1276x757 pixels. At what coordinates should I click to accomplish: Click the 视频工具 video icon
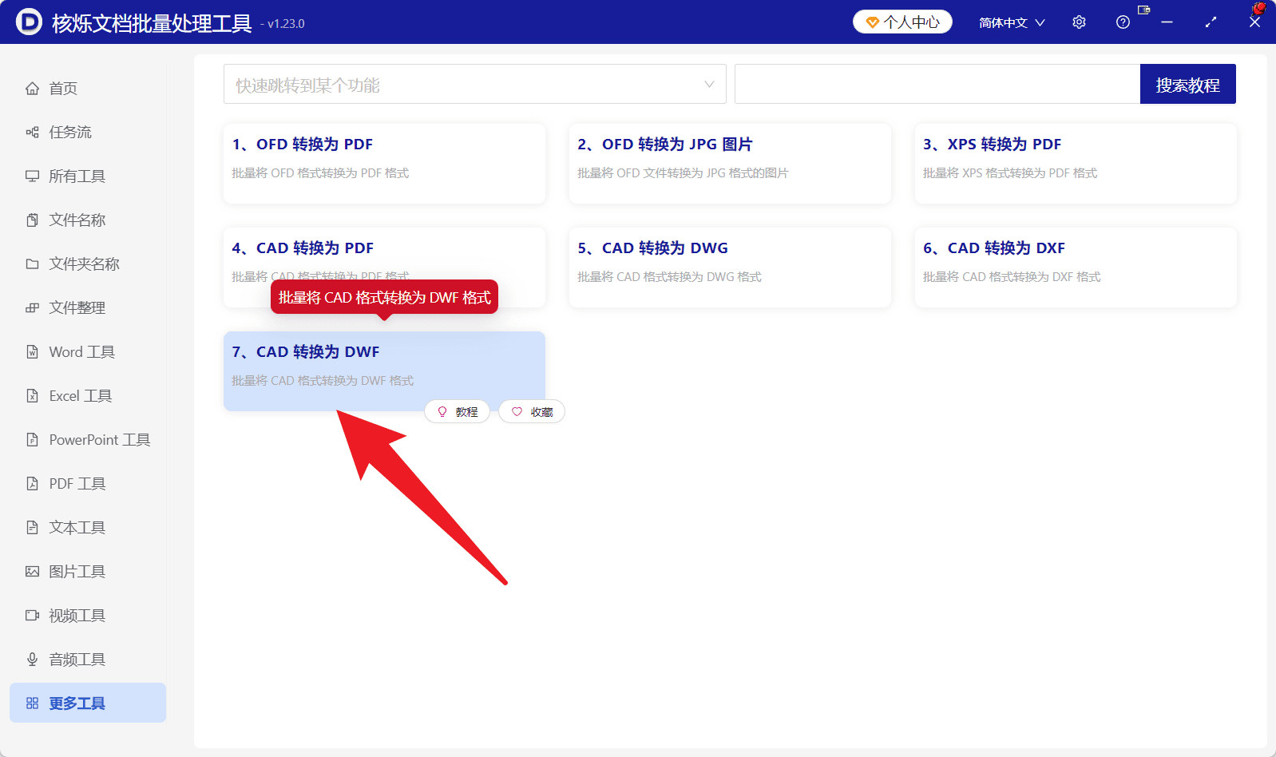(32, 615)
